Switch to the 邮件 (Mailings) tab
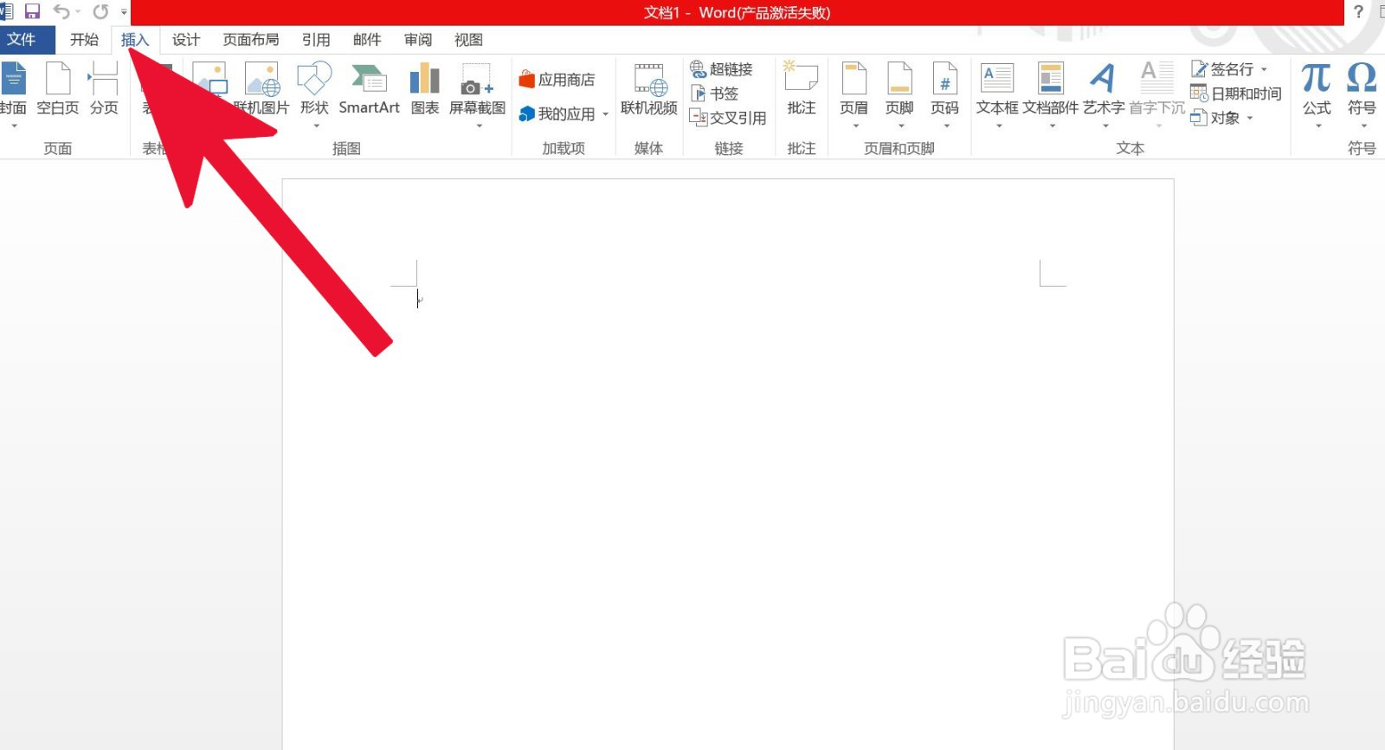Screen dimensions: 1385x750 [367, 40]
